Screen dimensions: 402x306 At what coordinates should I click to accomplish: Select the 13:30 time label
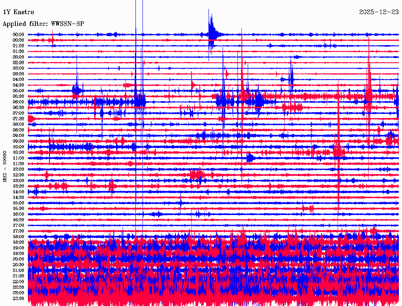click(x=18, y=186)
